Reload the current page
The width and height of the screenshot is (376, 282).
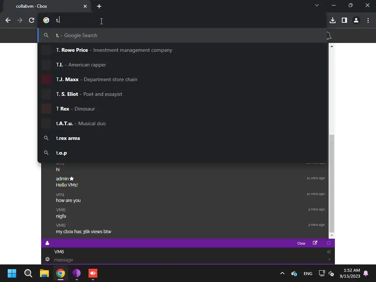coord(32,21)
